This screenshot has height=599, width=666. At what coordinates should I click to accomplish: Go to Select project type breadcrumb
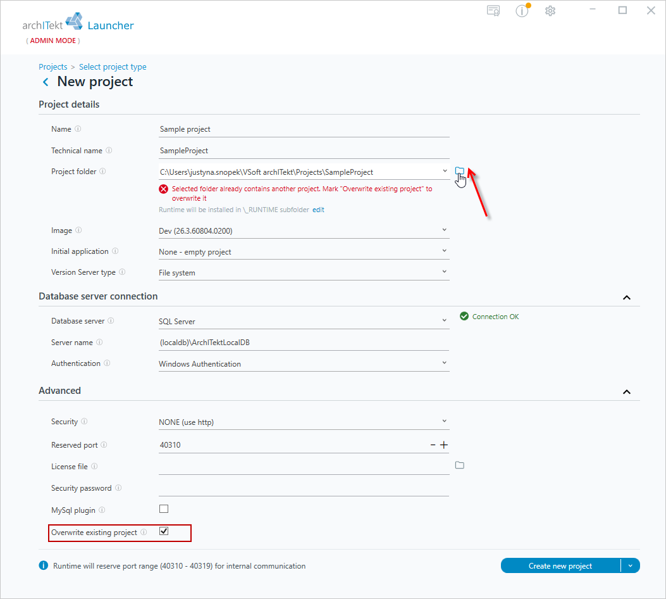point(113,66)
